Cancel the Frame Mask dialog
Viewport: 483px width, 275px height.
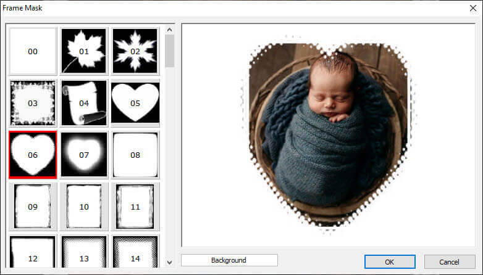tap(450, 262)
